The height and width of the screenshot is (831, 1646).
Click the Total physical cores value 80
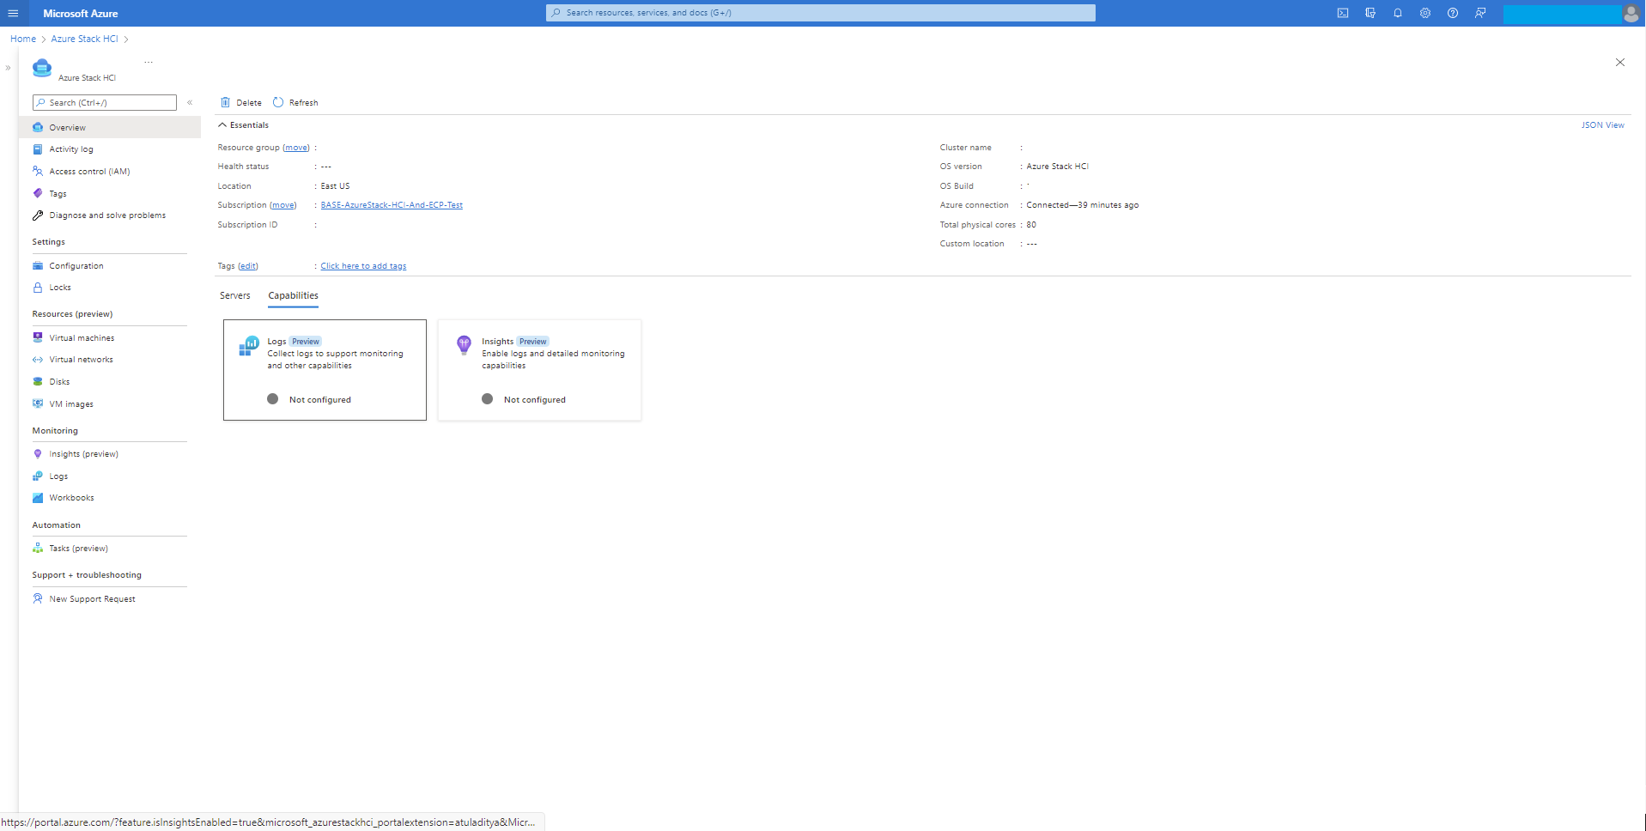[1031, 225]
